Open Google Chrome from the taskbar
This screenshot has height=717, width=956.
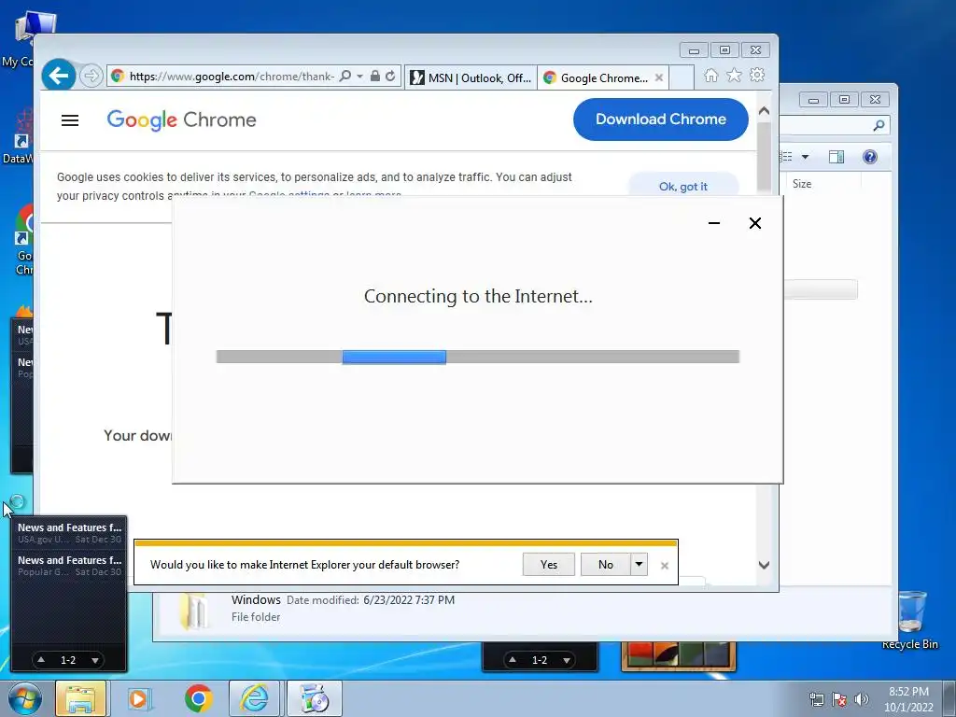pos(198,698)
